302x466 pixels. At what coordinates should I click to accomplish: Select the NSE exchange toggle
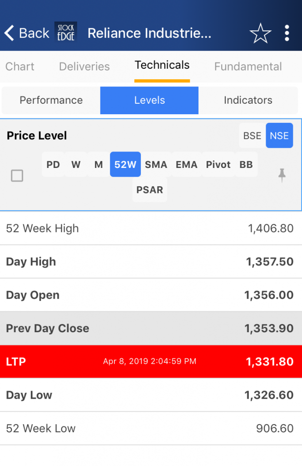pyautogui.click(x=279, y=136)
